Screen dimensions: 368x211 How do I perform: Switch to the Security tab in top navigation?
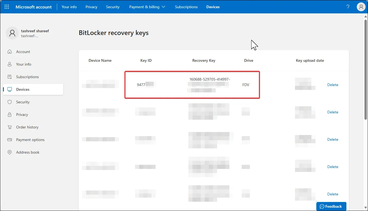coord(113,7)
